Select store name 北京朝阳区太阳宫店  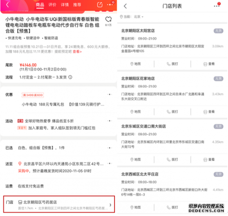click(x=138, y=31)
